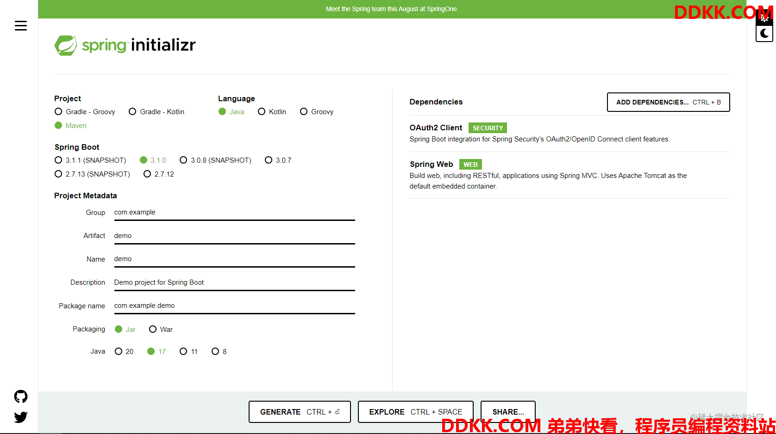Select Spring Boot 3.1.0
This screenshot has width=776, height=434.
tap(153, 160)
